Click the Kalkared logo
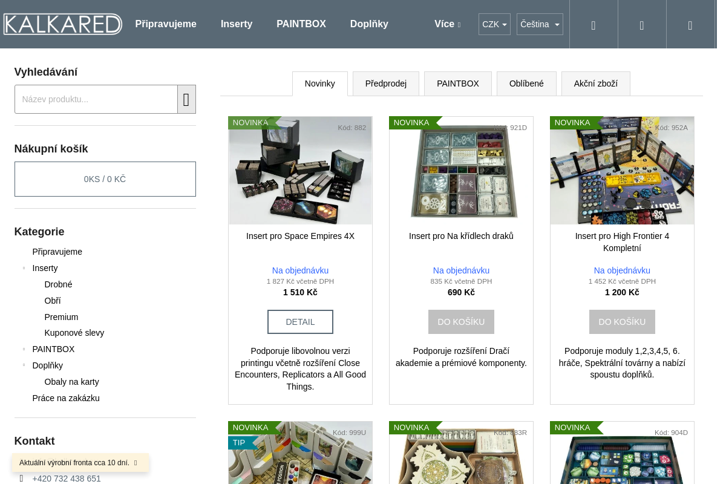The height and width of the screenshot is (484, 726). pyautogui.click(x=62, y=24)
